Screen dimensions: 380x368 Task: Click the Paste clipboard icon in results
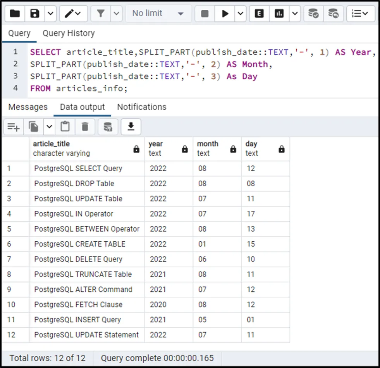[x=65, y=127]
